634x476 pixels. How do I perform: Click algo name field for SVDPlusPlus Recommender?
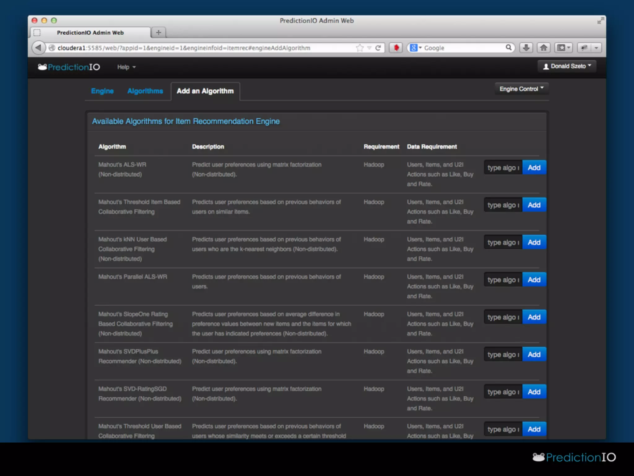503,355
